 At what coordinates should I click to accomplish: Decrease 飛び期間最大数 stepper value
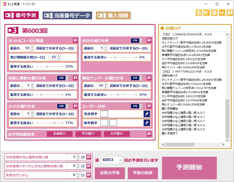coord(59,59)
